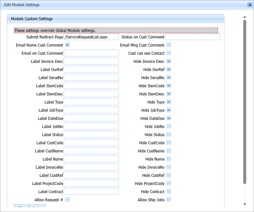Enable Hide Name checkbox
This screenshot has width=254, height=212.
tap(169, 159)
